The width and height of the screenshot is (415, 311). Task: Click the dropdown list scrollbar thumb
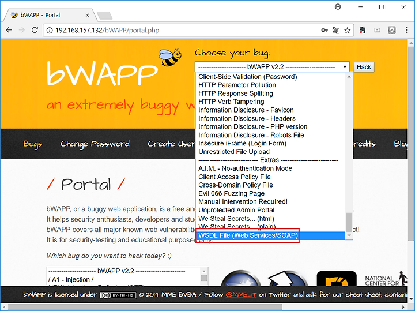pyautogui.click(x=349, y=222)
